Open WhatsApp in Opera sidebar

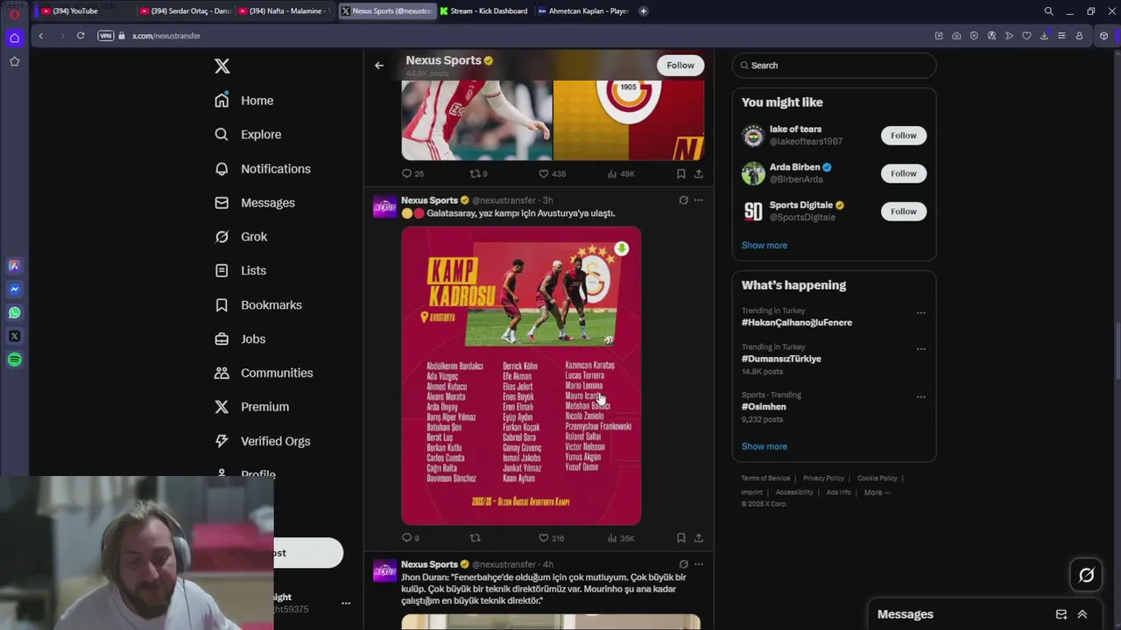[x=15, y=312]
